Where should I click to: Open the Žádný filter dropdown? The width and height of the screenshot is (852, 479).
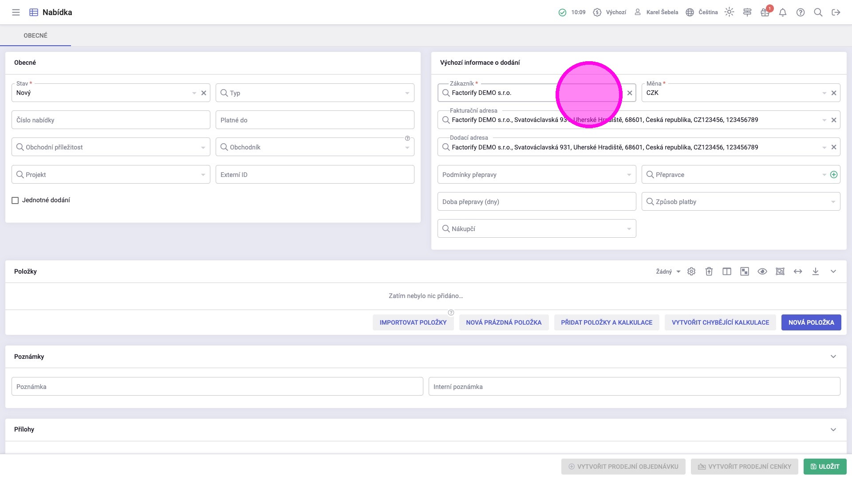pos(668,271)
